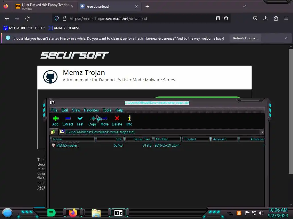This screenshot has width=293, height=219.
Task: Click the taskbar clock 10:06 AM
Action: [278, 210]
